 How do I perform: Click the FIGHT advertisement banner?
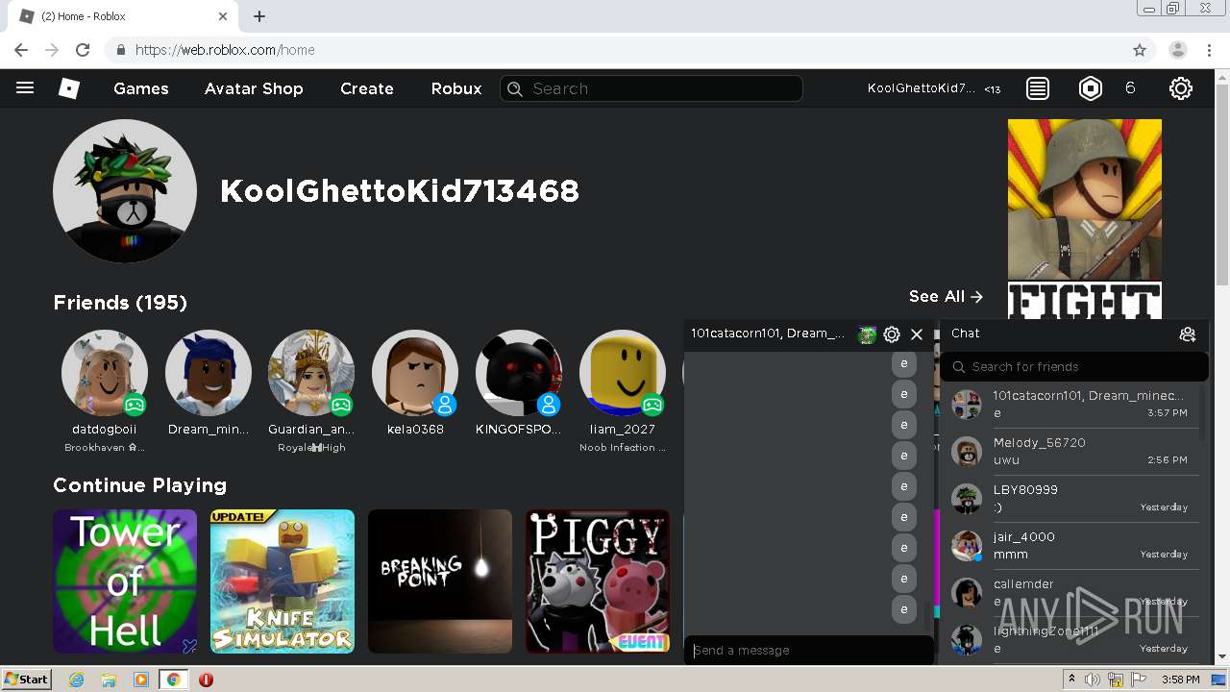tap(1085, 219)
